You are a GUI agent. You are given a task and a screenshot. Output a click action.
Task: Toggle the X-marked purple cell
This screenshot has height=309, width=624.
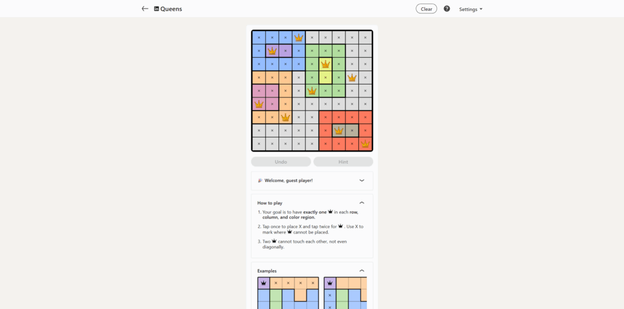pyautogui.click(x=285, y=50)
